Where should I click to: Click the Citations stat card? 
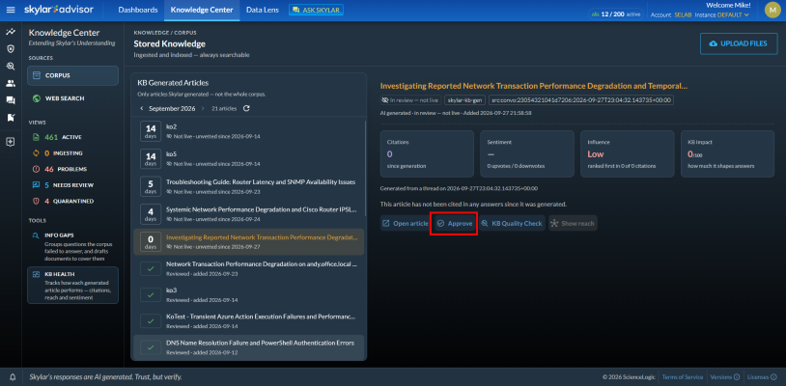[427, 153]
